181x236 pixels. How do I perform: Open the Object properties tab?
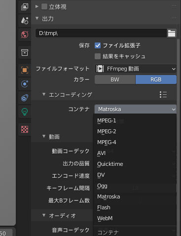tap(25, 70)
